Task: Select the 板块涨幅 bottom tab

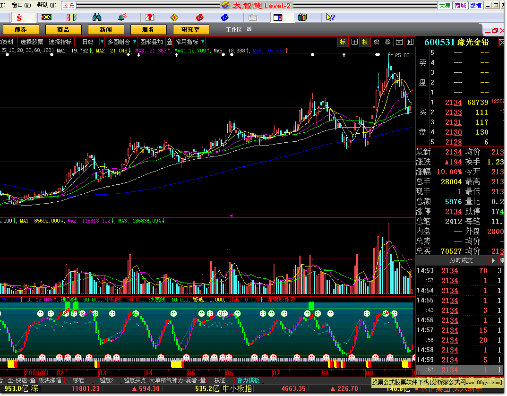Action: point(50,380)
